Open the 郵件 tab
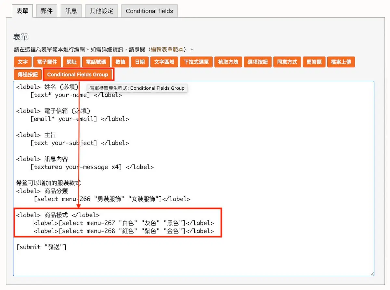390x290 pixels. coord(47,11)
